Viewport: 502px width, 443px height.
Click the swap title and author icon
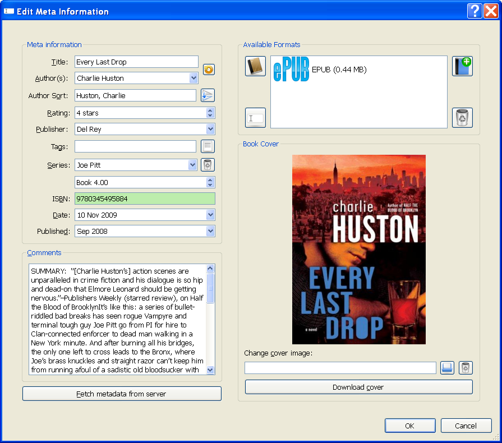pyautogui.click(x=209, y=70)
